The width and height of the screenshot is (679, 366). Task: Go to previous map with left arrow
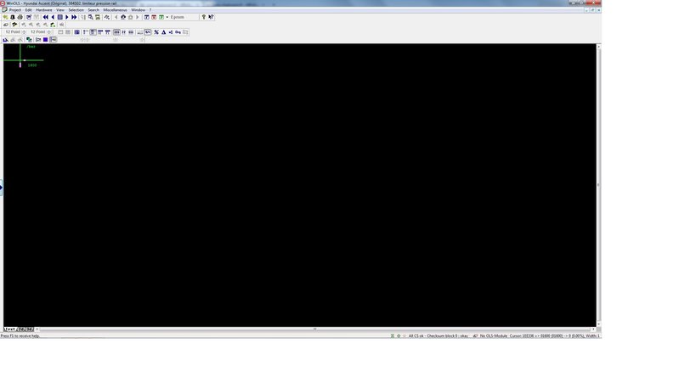tap(53, 17)
